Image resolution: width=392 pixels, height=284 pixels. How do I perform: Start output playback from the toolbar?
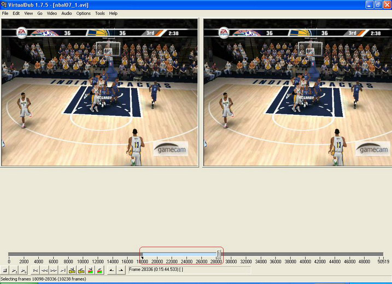(24, 270)
